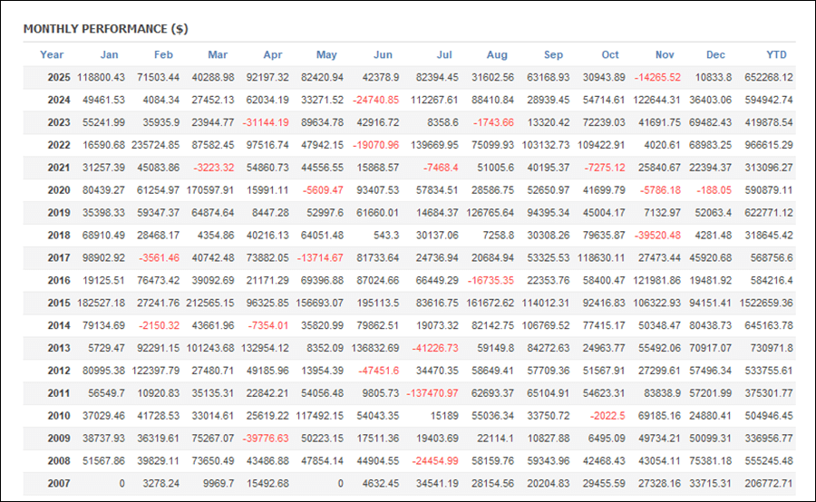Click the Monthly Performance ($) title
The height and width of the screenshot is (502, 816).
pos(105,28)
